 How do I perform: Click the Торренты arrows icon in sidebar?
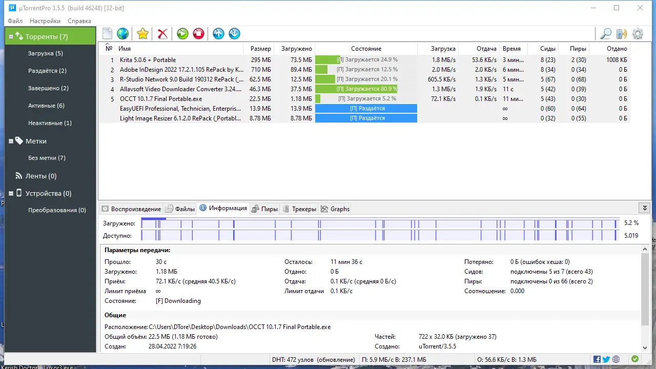19,36
